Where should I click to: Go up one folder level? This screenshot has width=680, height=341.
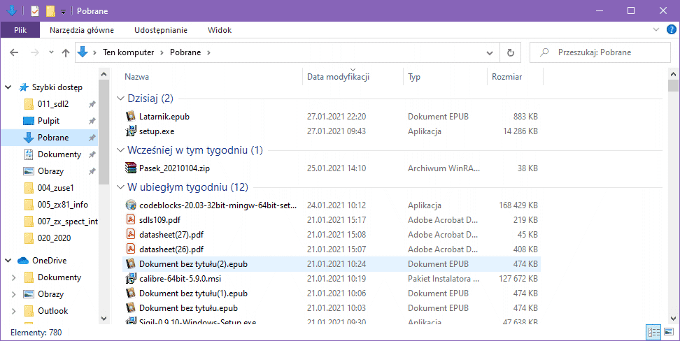click(66, 52)
